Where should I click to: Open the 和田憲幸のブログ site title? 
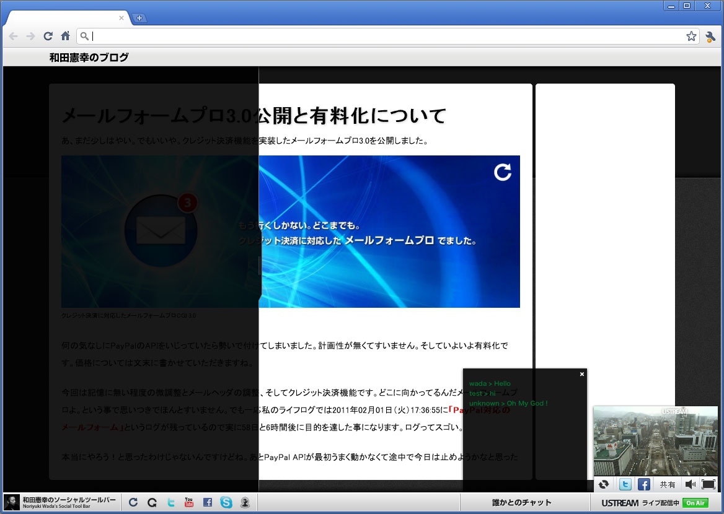89,57
